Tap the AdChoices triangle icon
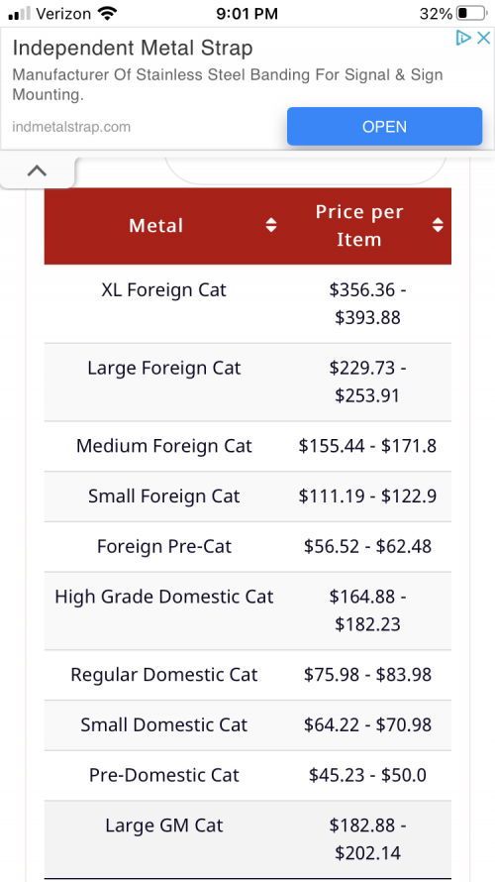The image size is (495, 882). (x=463, y=39)
